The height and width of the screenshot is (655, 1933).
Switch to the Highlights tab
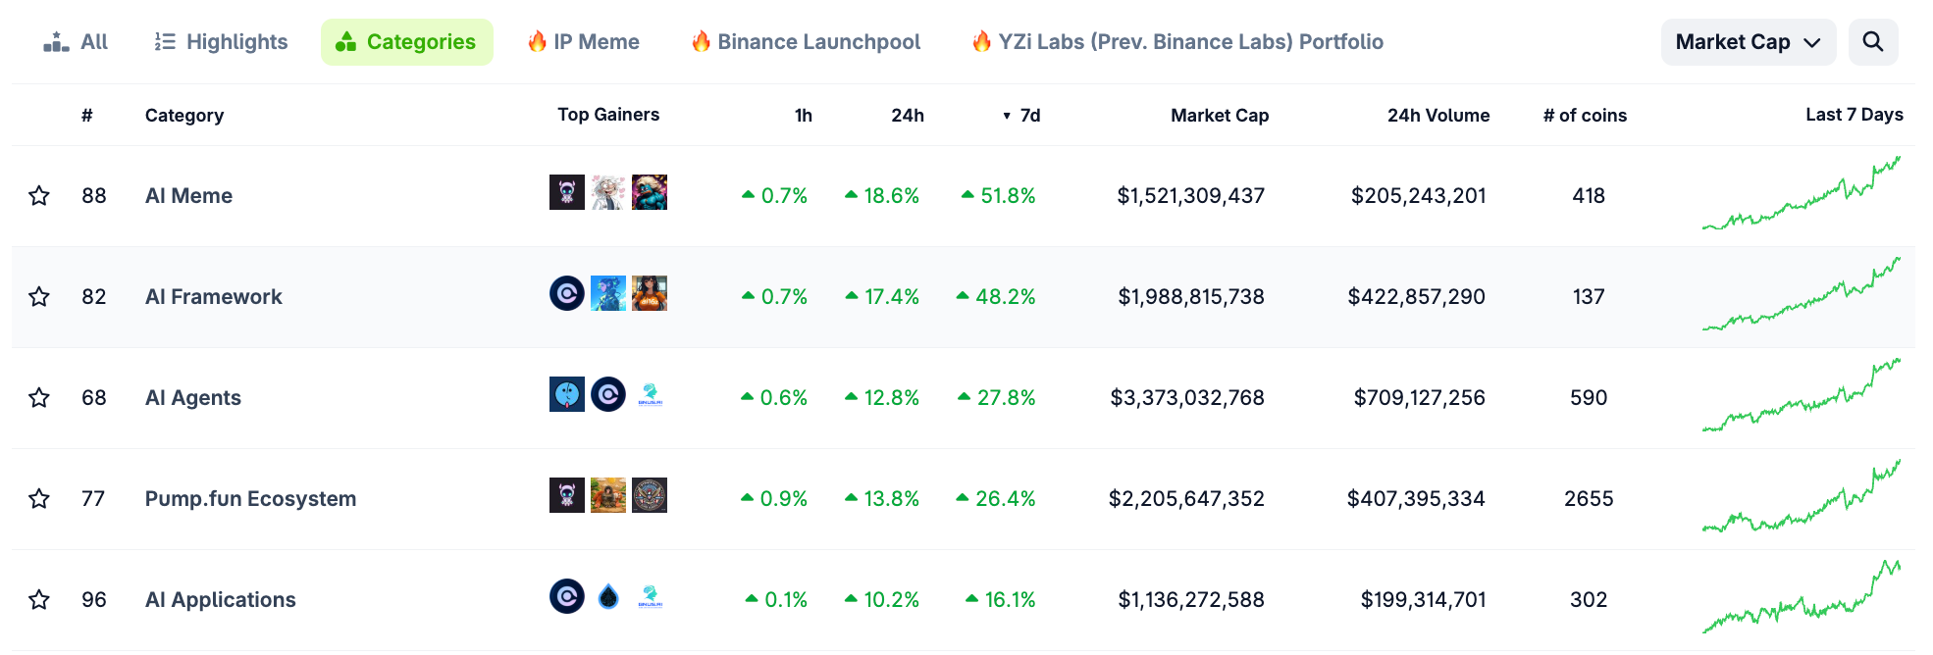point(222,42)
